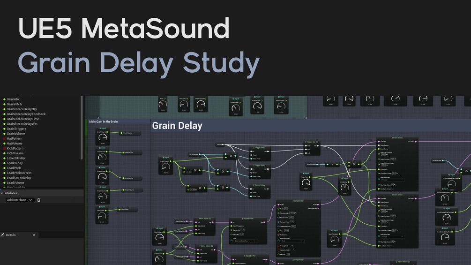The image size is (471, 265).
Task: Click the Main Gain in the brain comment title
Action: (x=103, y=121)
